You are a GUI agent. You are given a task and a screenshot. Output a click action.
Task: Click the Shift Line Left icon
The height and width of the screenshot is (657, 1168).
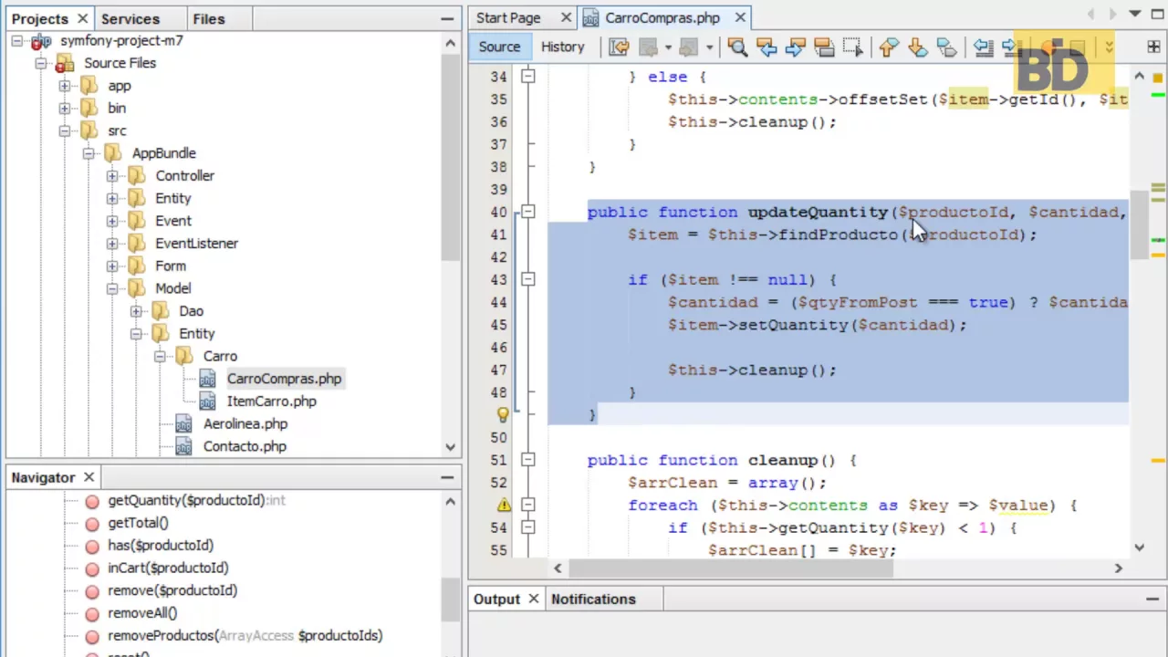[983, 47]
